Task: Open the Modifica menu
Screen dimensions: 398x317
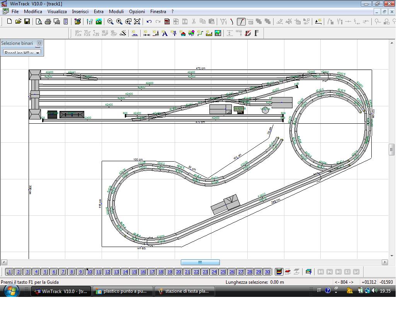Action: point(33,12)
